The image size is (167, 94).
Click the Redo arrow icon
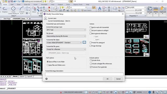click(19, 1)
